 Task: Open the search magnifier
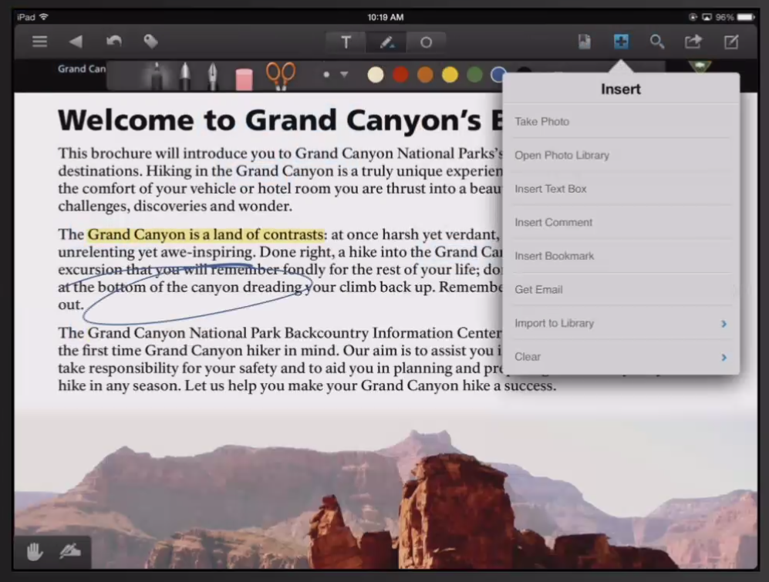tap(657, 42)
